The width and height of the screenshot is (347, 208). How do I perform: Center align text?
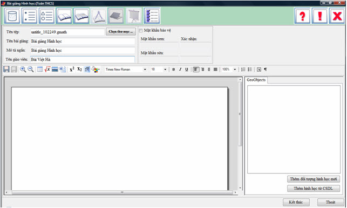tap(209, 70)
